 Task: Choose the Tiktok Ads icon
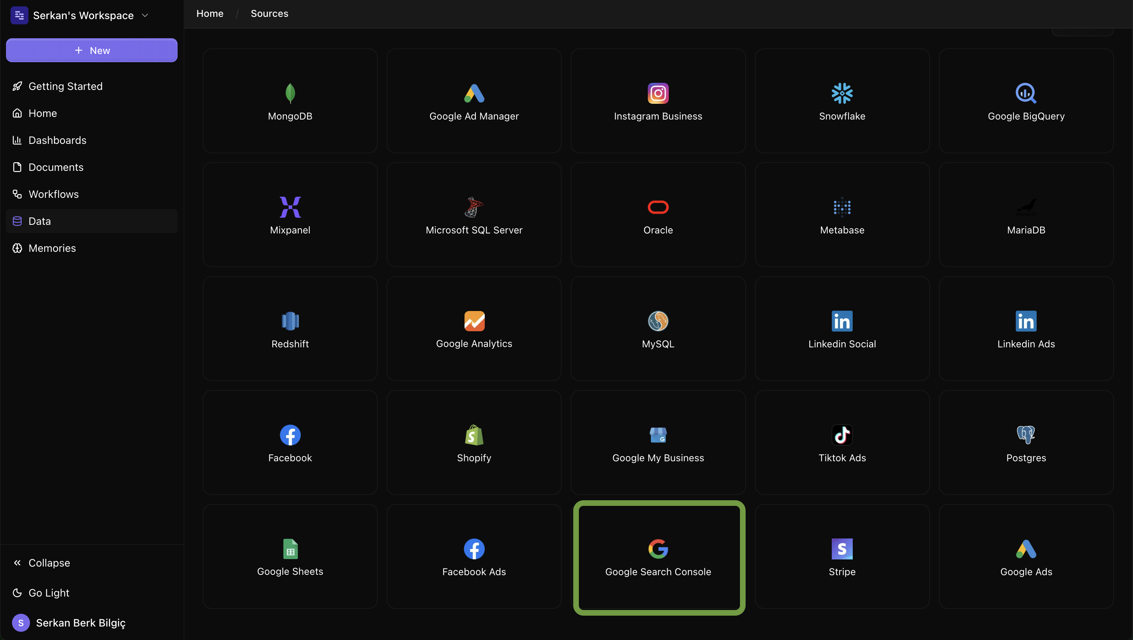coord(842,435)
